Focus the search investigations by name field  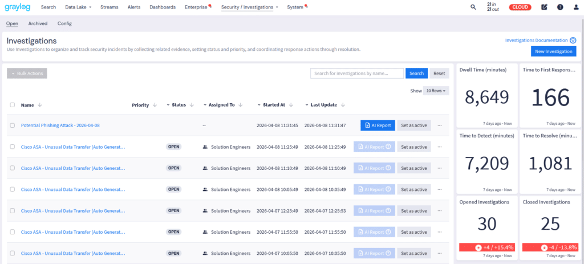[357, 74]
